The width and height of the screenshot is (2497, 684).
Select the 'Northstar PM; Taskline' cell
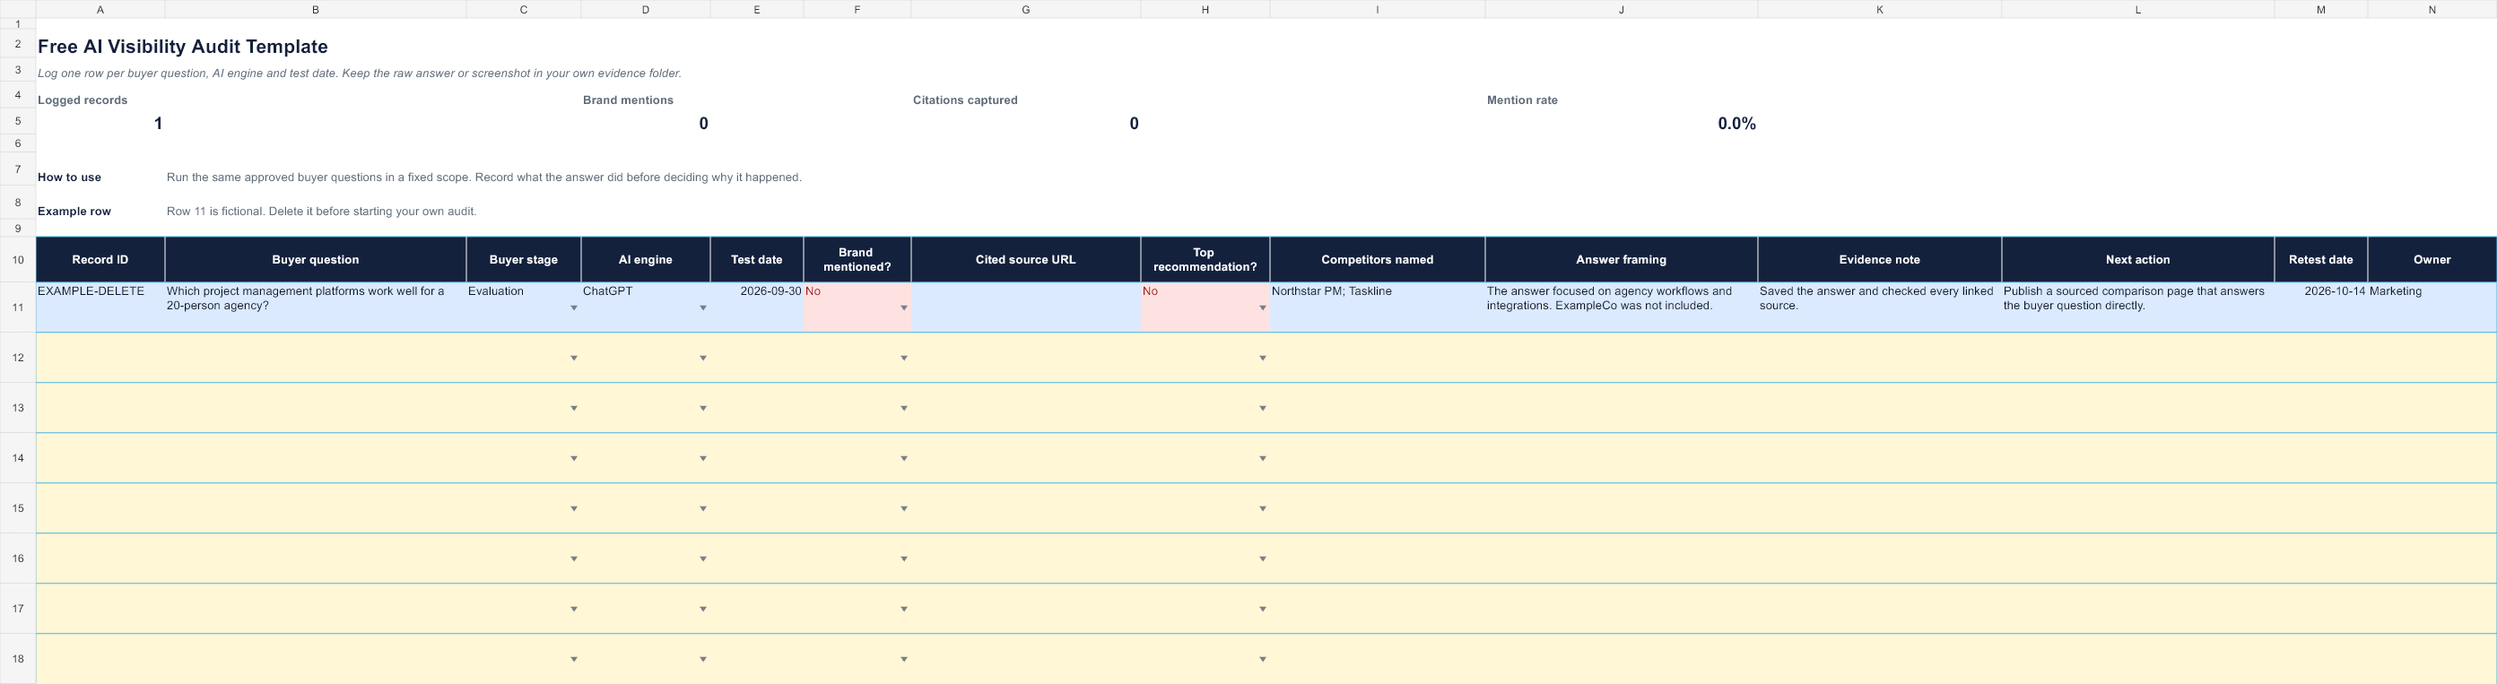tap(1377, 307)
